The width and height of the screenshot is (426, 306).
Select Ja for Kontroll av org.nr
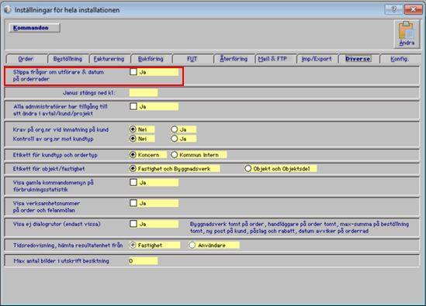(x=174, y=139)
